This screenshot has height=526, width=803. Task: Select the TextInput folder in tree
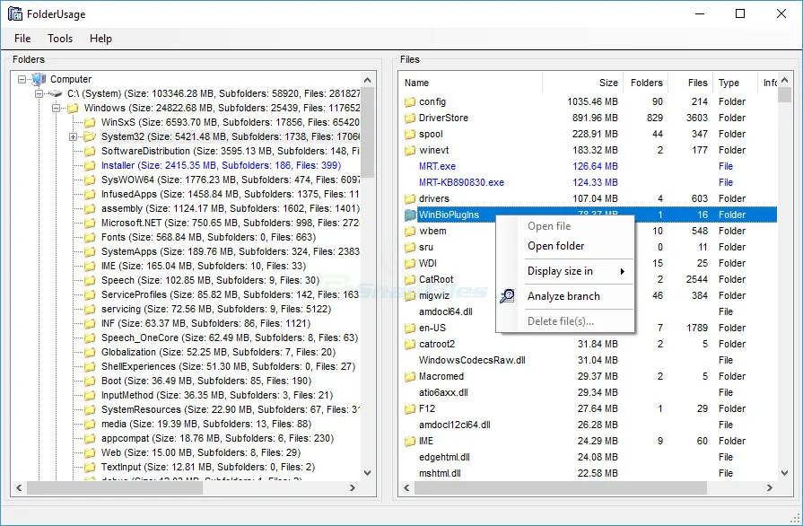(x=208, y=467)
